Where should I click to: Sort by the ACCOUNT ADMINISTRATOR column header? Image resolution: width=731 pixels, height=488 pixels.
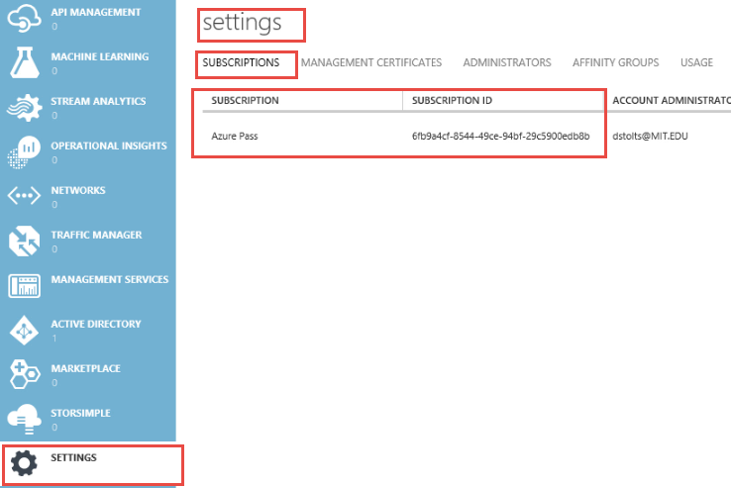pos(670,101)
